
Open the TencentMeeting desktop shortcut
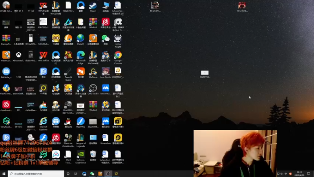[106, 88]
